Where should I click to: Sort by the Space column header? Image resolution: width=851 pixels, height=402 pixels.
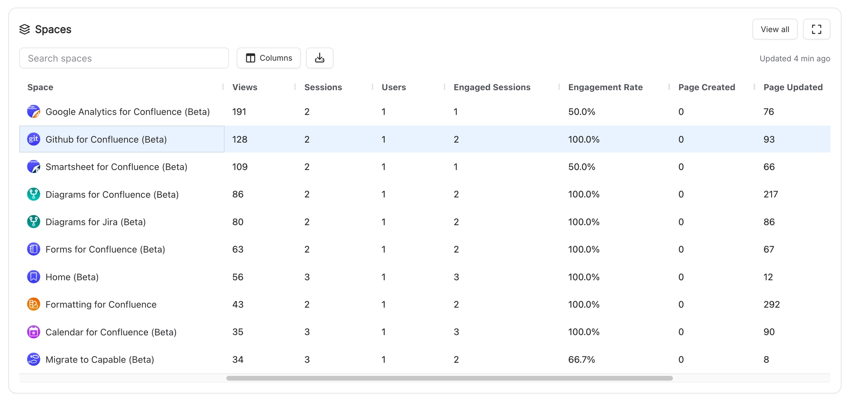pyautogui.click(x=40, y=87)
